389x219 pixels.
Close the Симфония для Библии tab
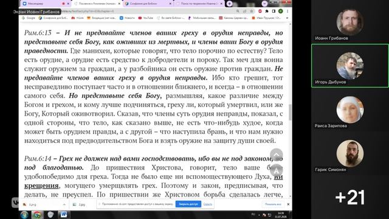click(x=170, y=4)
